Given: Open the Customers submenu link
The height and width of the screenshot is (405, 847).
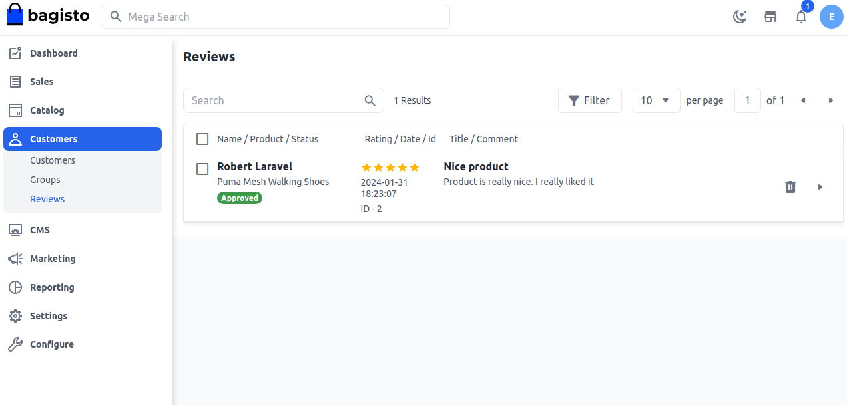Looking at the screenshot, I should pos(53,160).
